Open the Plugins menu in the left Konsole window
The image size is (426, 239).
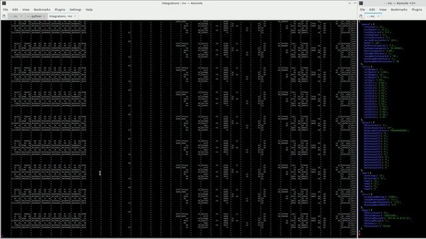click(60, 9)
